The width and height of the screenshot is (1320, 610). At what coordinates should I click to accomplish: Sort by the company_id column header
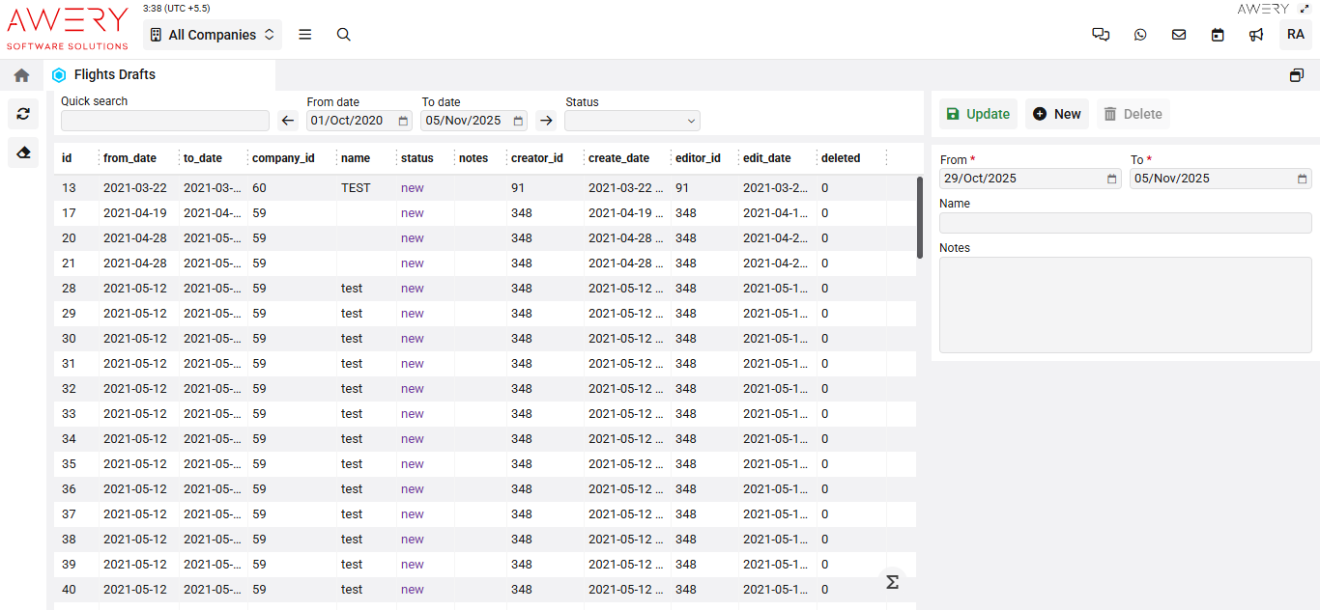coord(283,158)
